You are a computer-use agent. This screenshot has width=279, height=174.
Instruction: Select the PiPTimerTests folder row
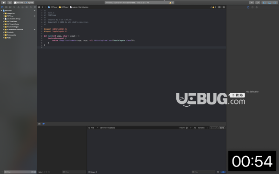pos(18,21)
